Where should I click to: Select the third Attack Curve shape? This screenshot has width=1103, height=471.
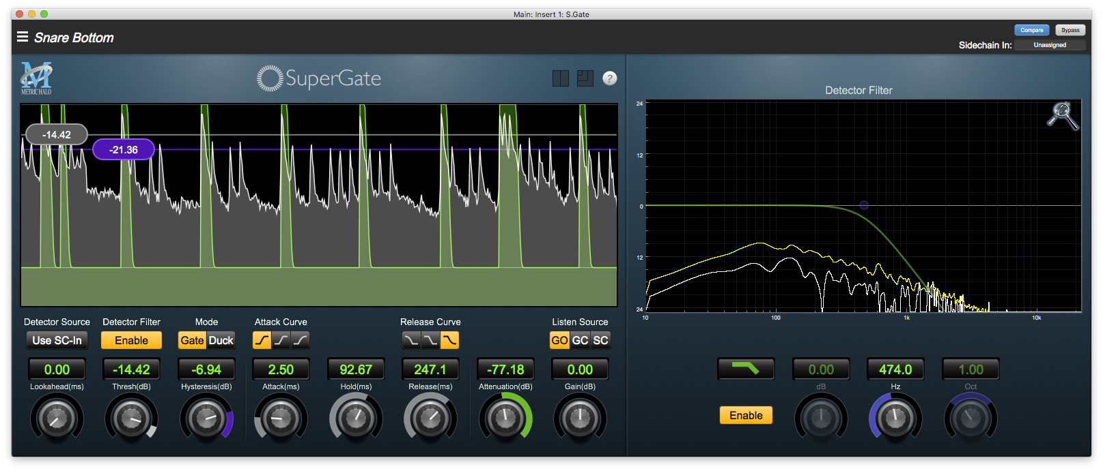(x=301, y=340)
